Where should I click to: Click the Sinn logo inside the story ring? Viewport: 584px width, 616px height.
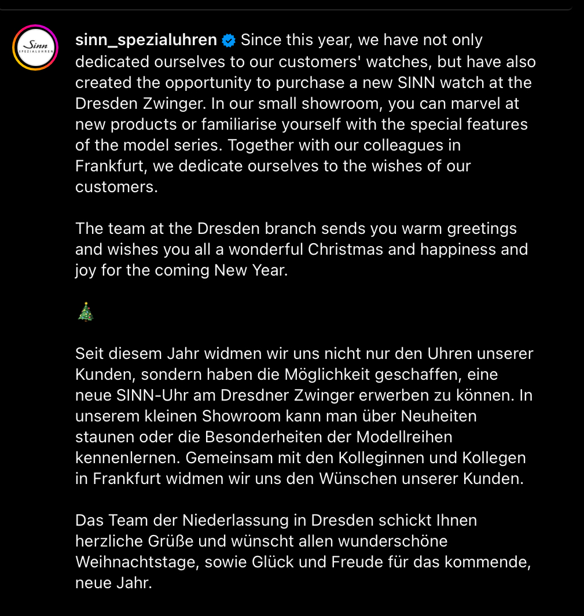point(35,47)
